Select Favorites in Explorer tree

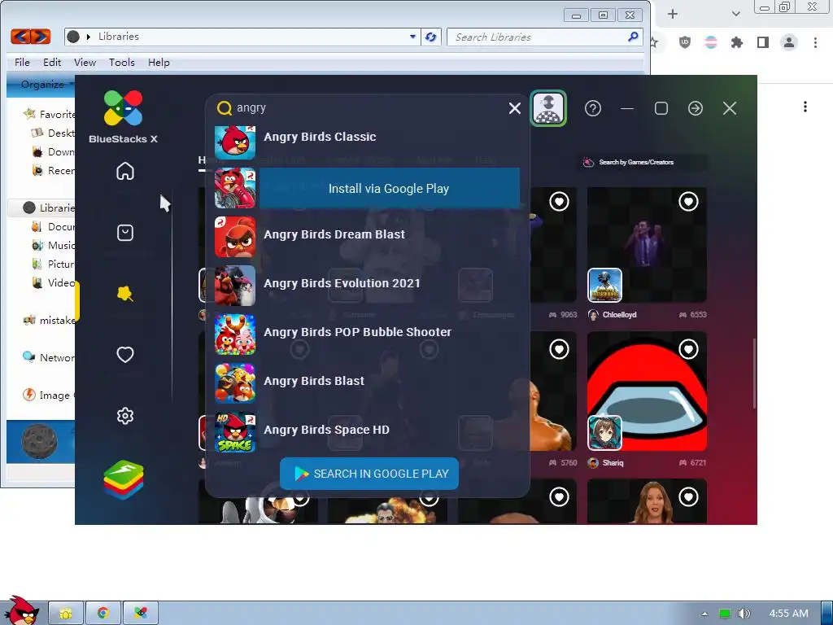(50, 114)
